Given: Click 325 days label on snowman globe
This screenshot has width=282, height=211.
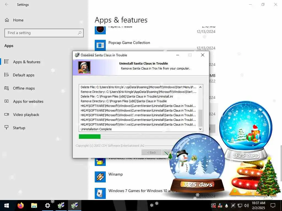Looking at the screenshot, I should pos(197,184).
